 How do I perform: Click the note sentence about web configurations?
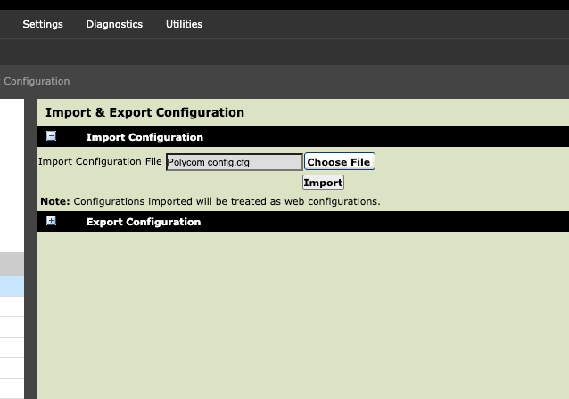[227, 201]
